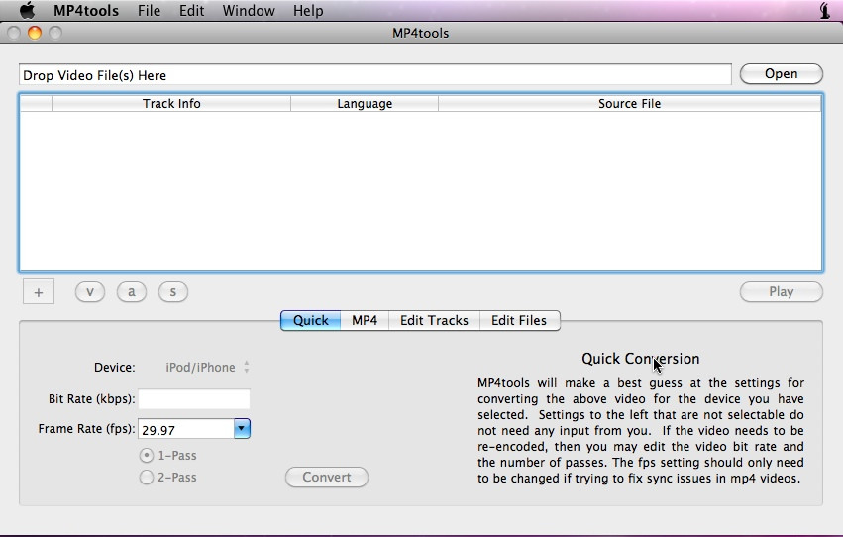Switch to the Quick tab

(x=310, y=320)
